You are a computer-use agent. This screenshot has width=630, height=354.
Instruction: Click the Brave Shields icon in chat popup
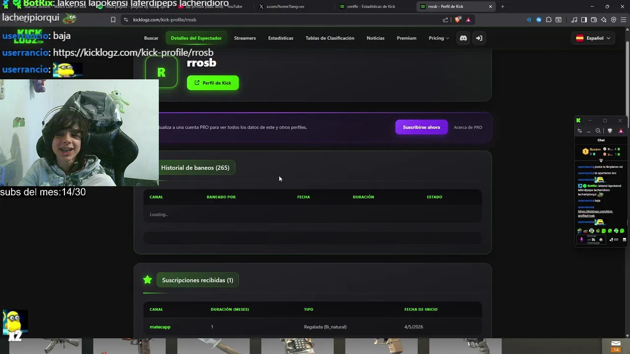pos(610,131)
